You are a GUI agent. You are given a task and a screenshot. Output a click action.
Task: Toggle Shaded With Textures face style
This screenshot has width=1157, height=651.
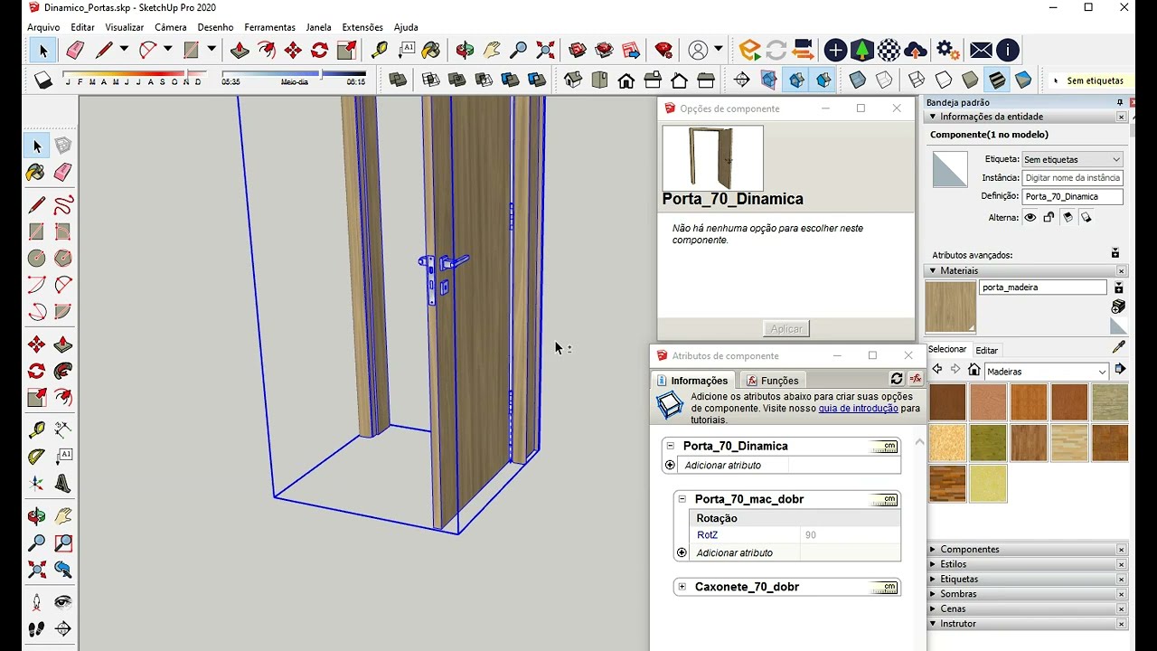996,80
